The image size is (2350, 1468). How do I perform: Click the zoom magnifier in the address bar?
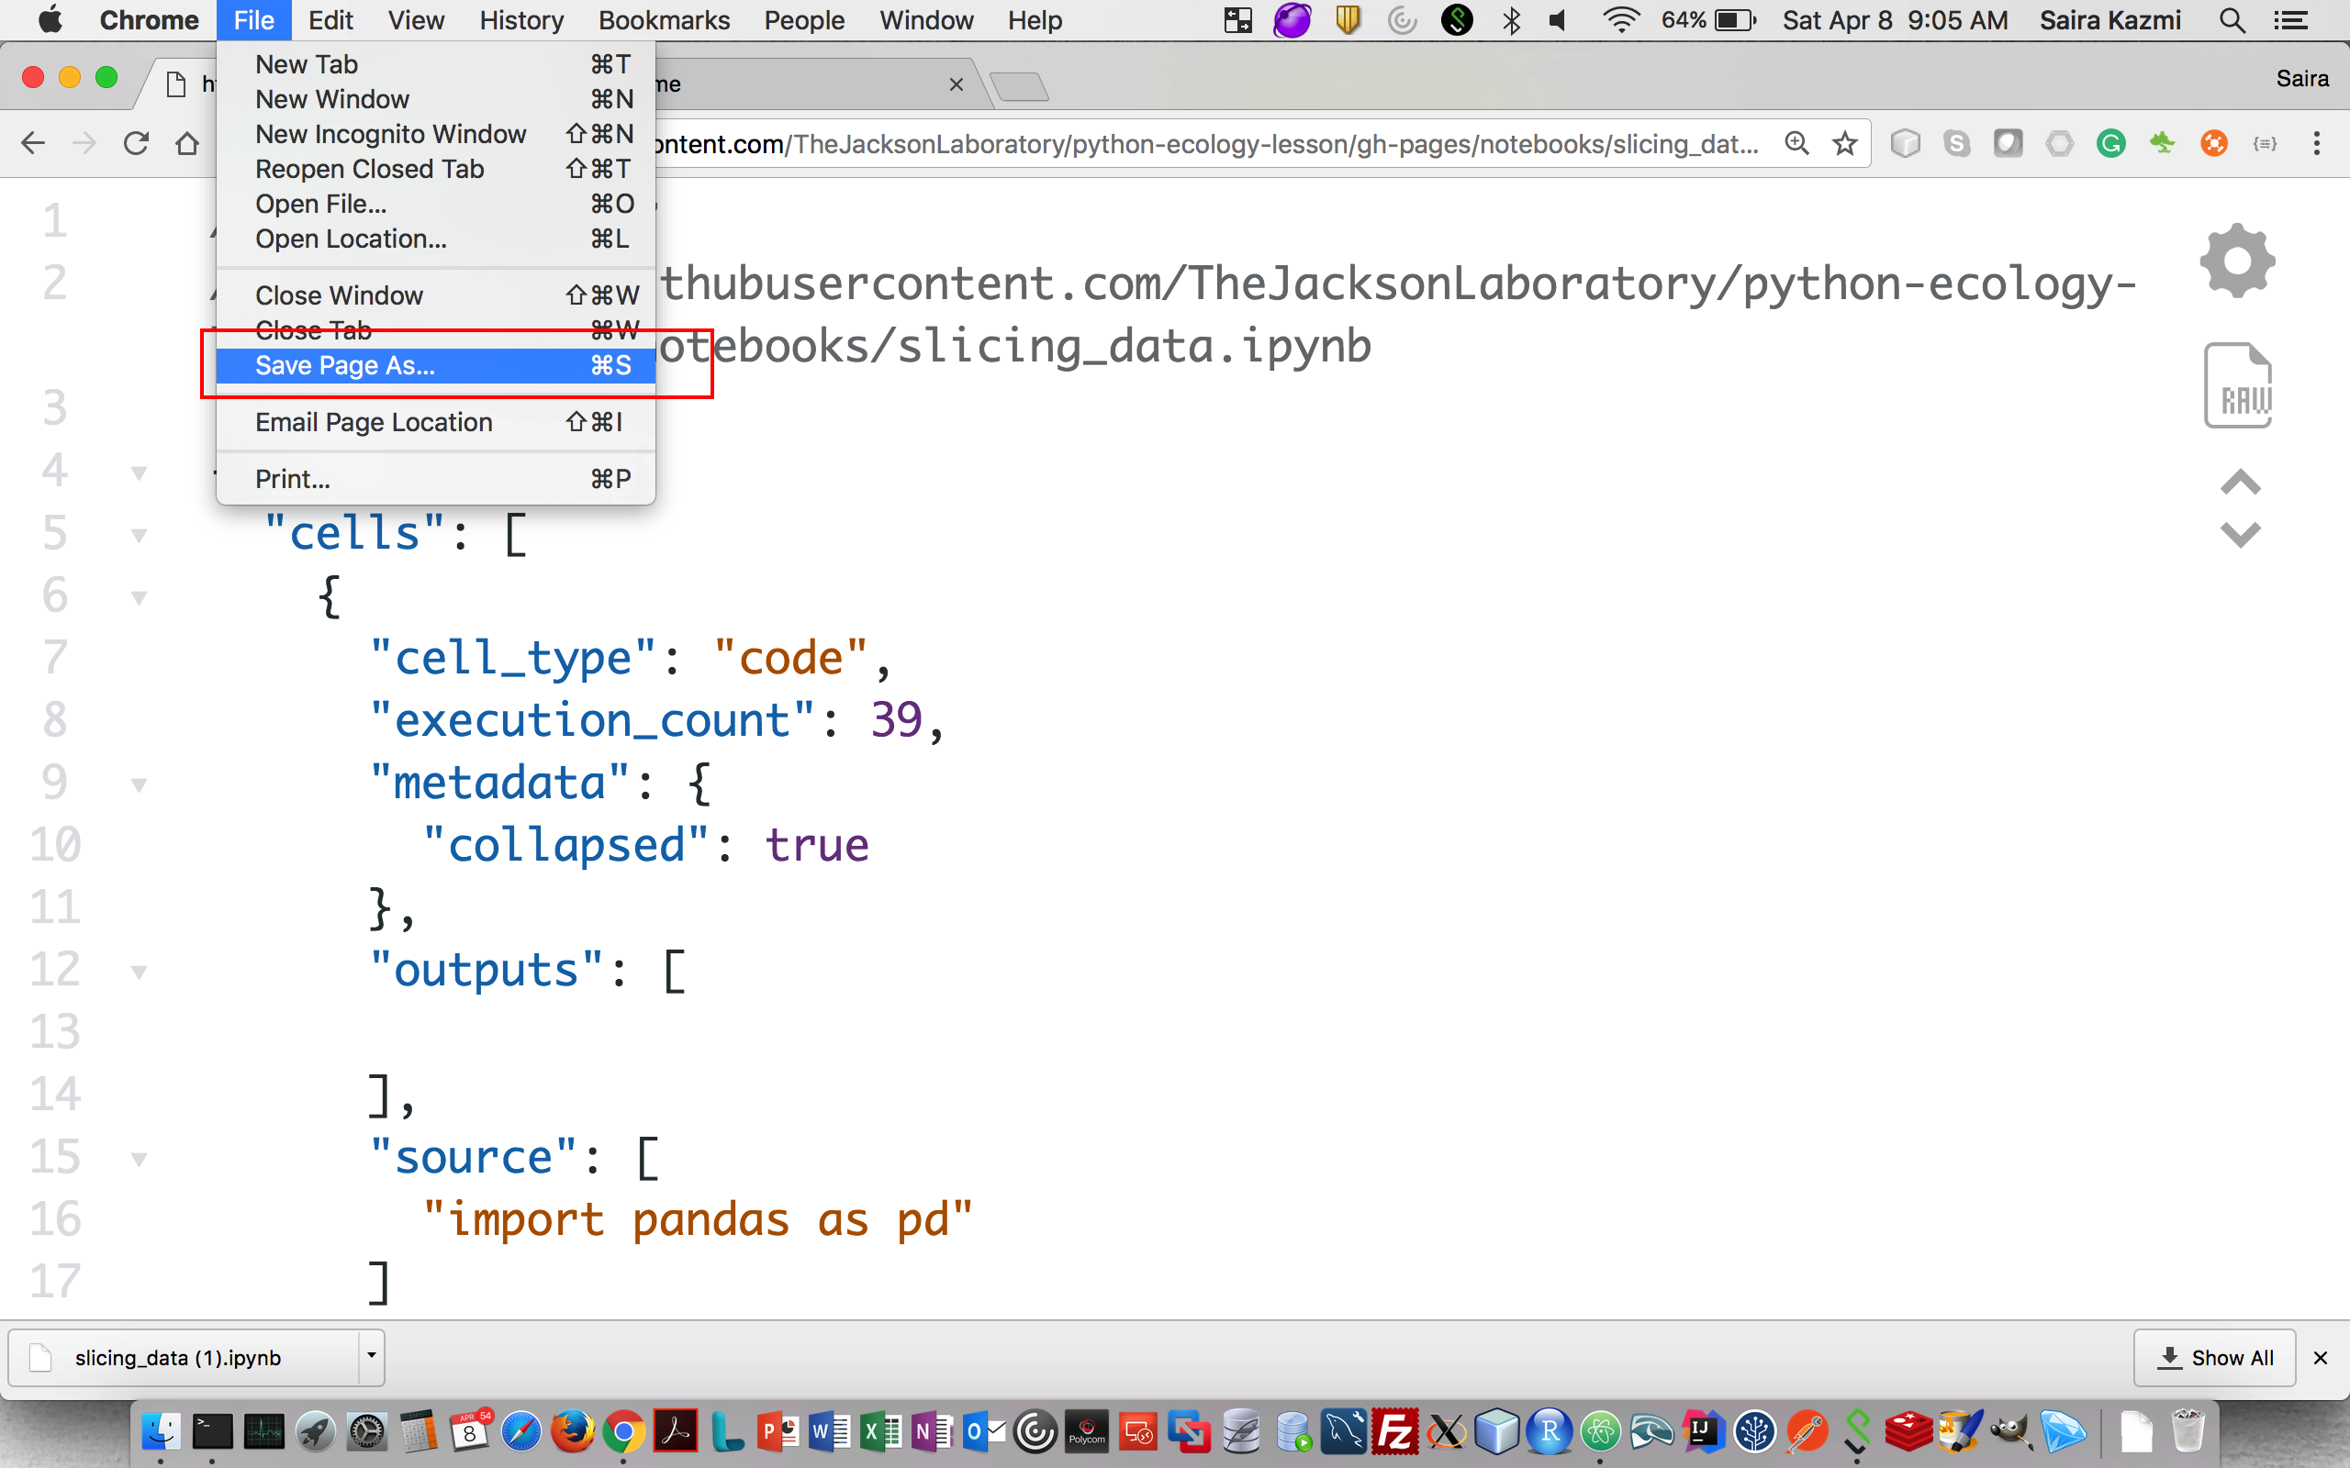coord(1796,143)
